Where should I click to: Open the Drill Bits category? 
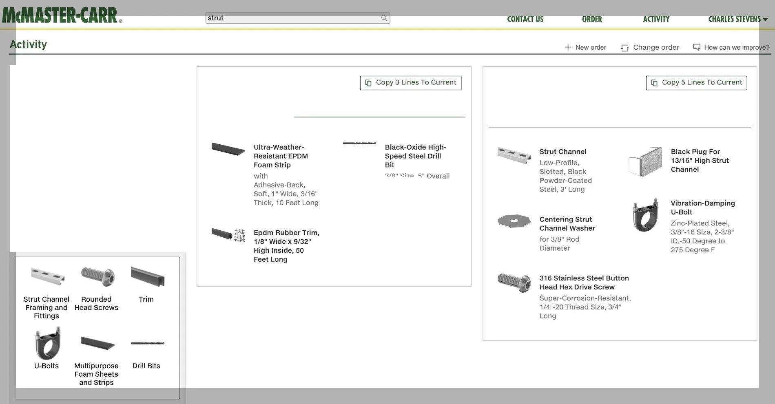tap(146, 355)
